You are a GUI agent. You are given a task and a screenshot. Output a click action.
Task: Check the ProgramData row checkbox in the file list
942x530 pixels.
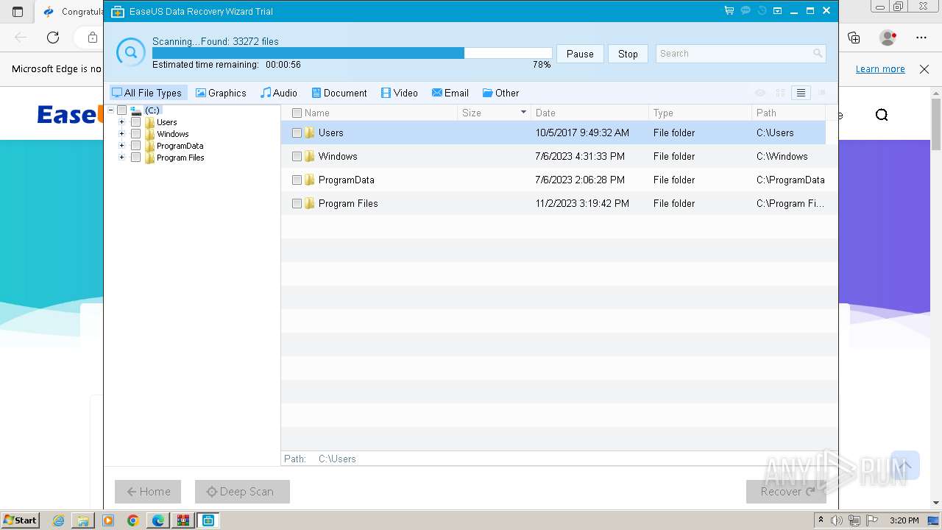297,180
